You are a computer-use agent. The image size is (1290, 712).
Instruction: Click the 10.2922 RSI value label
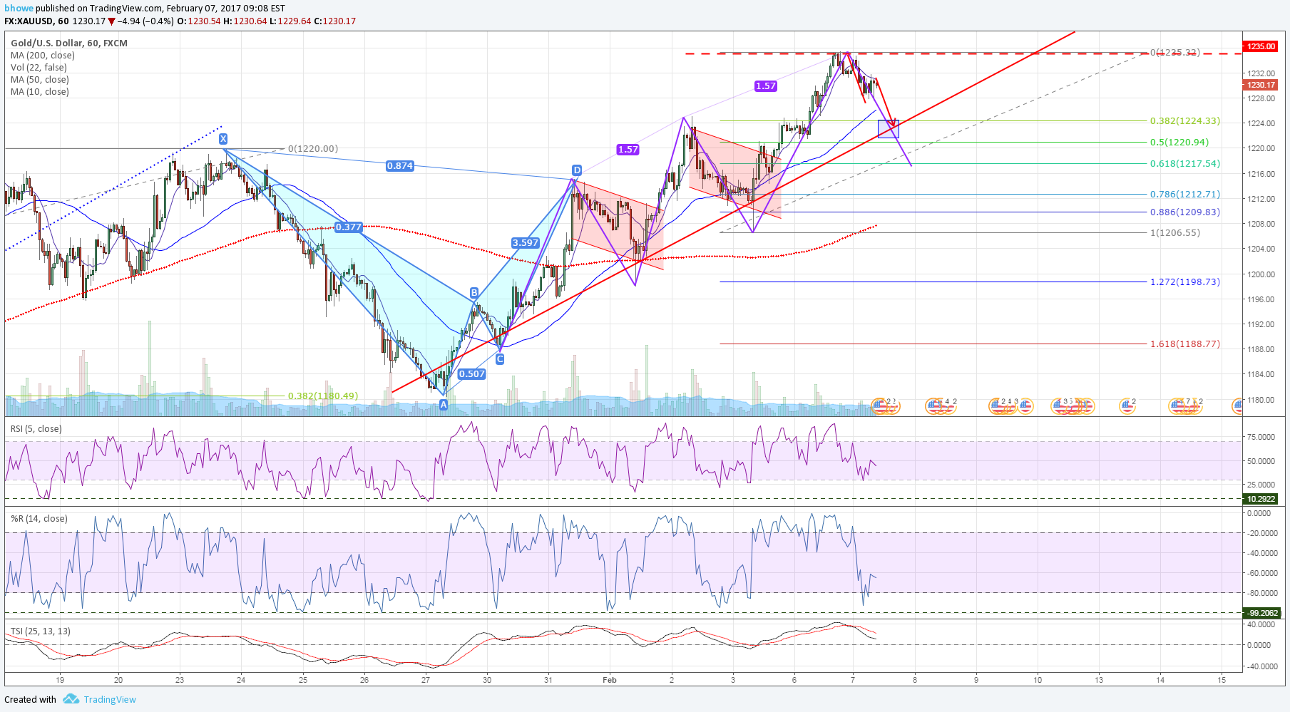click(1261, 499)
